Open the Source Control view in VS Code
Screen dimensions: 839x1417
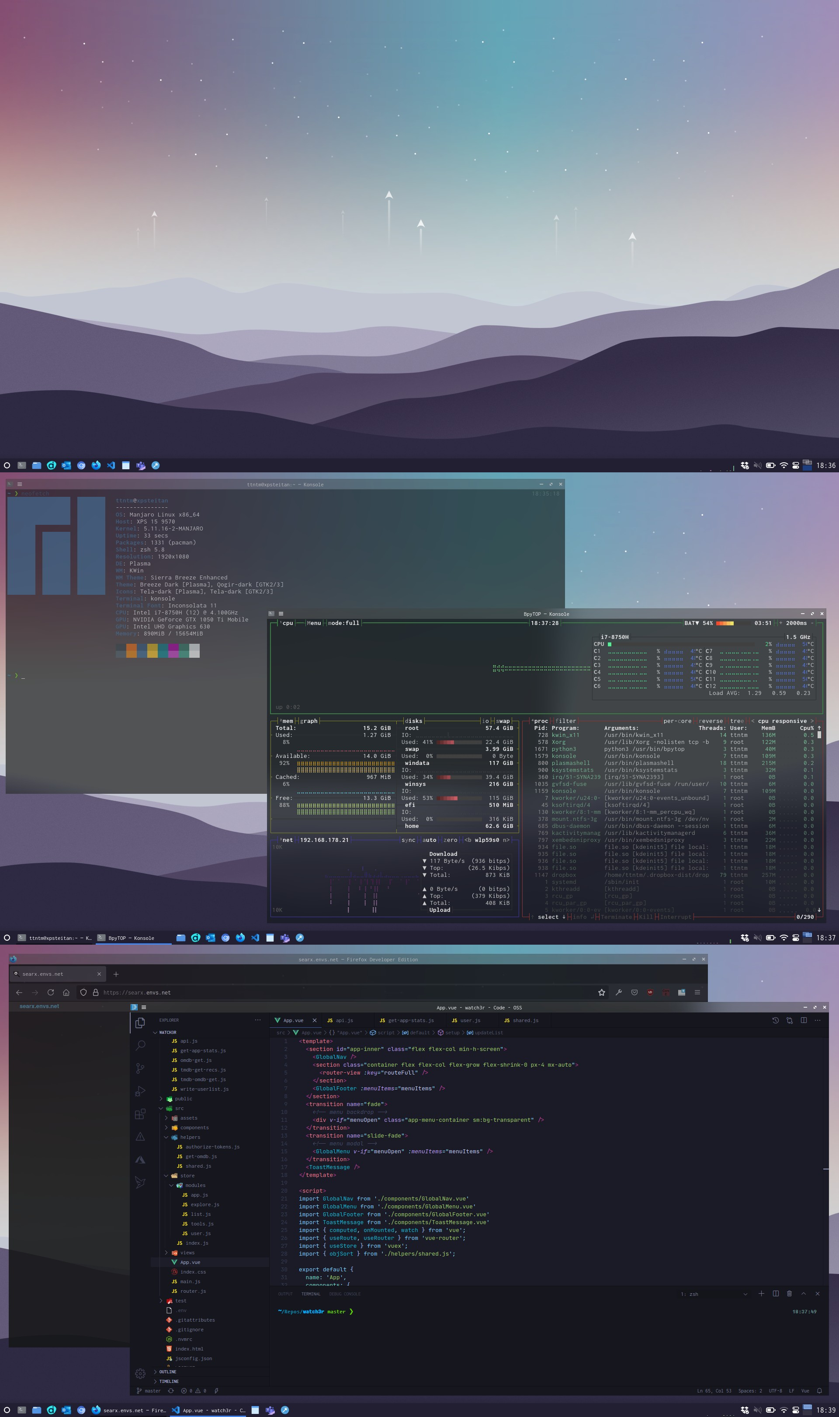tap(140, 1068)
